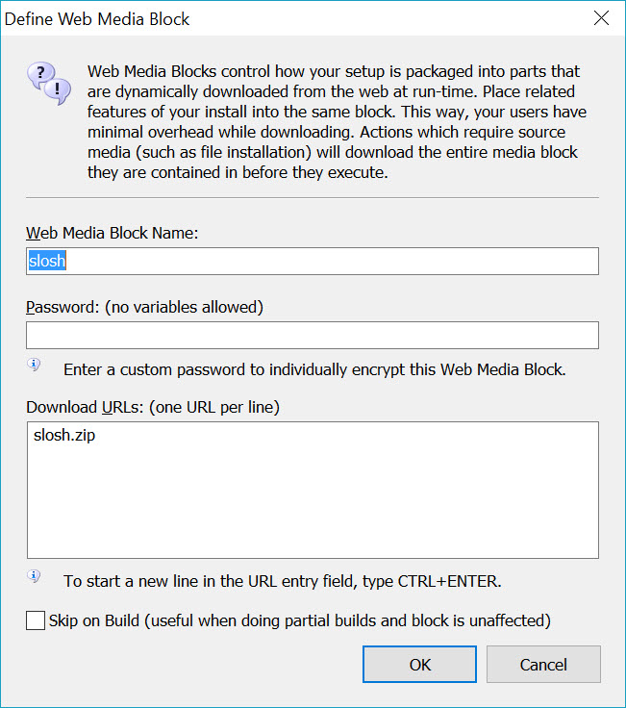This screenshot has width=626, height=708.
Task: Click the custom password encryption hint text
Action: tap(314, 369)
